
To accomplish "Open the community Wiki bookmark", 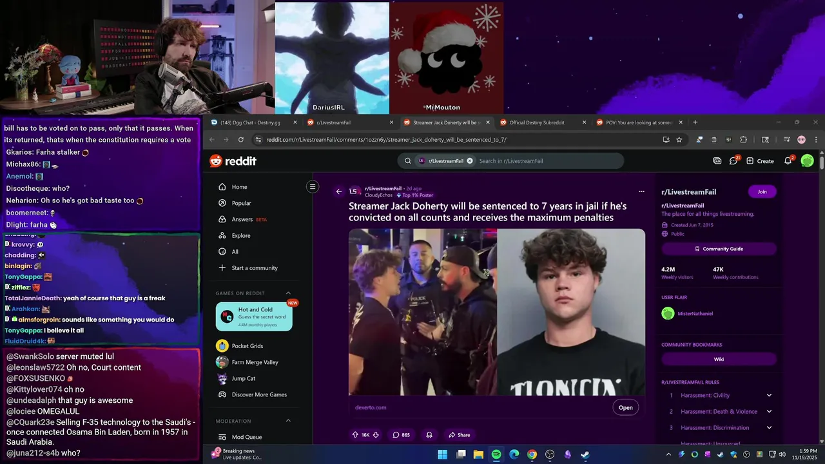I will pos(719,360).
